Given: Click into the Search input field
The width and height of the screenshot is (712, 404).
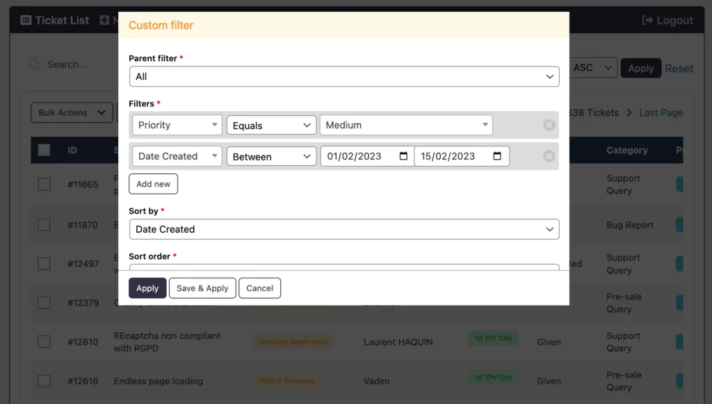Looking at the screenshot, I should pyautogui.click(x=70, y=65).
